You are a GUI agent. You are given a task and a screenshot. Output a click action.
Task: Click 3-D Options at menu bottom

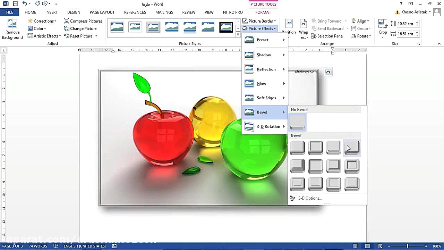(x=310, y=198)
